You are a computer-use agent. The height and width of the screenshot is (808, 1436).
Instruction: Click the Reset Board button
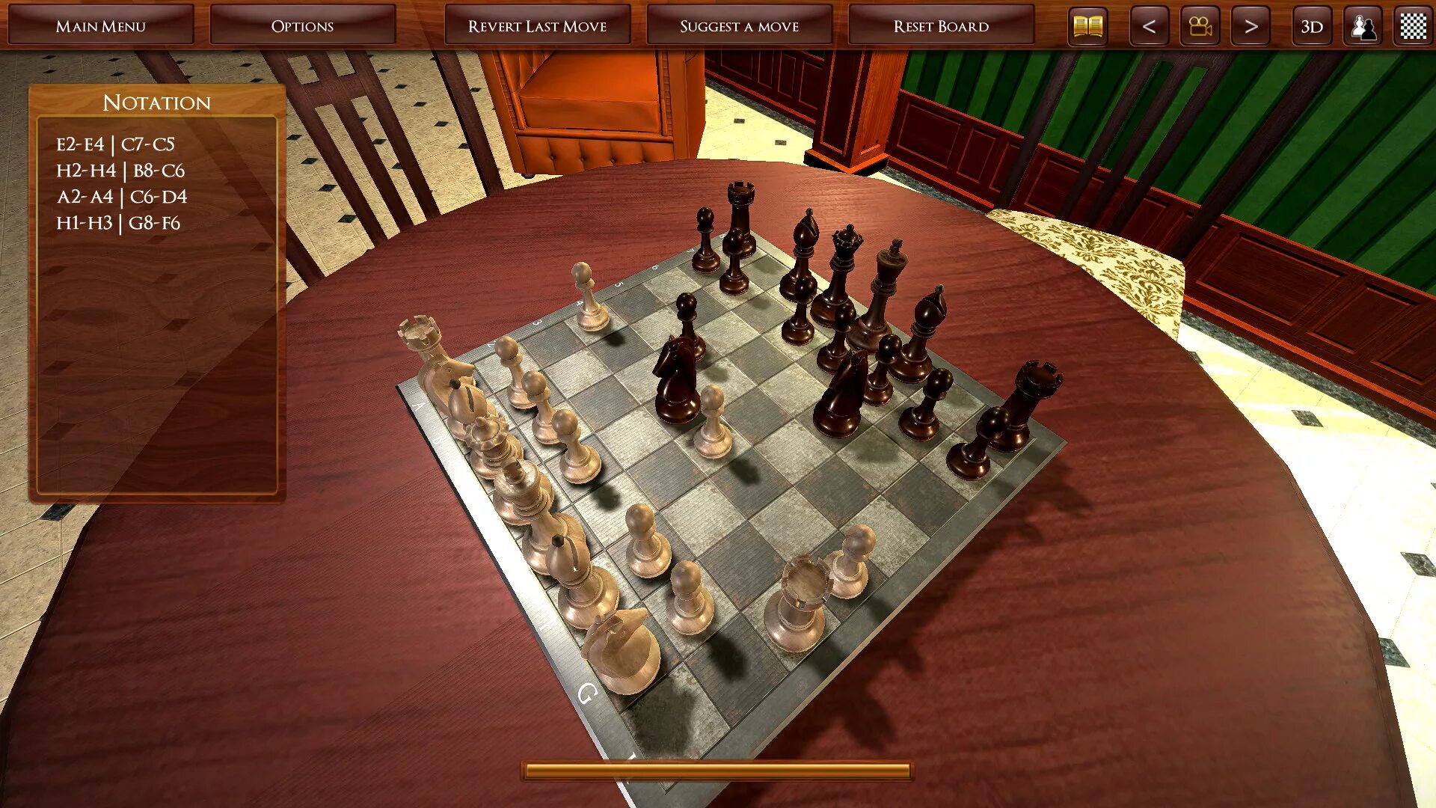939,25
